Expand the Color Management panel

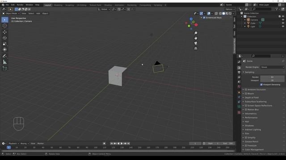pos(254,150)
